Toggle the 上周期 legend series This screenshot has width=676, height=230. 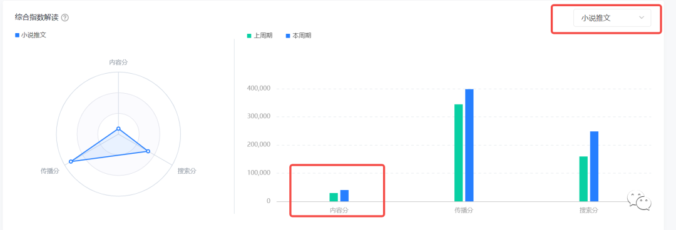pyautogui.click(x=260, y=36)
